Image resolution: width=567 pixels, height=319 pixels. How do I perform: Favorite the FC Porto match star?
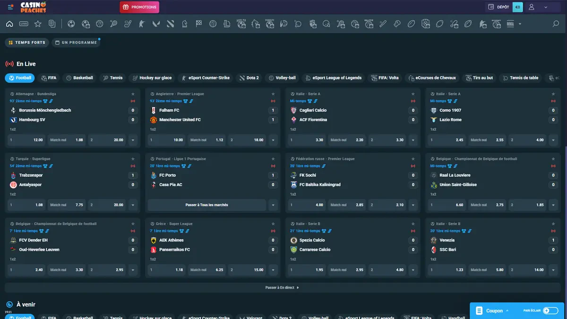coord(273,159)
